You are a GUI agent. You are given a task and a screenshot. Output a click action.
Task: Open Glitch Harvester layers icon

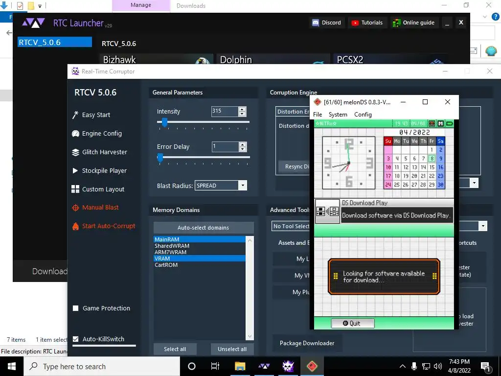(75, 152)
